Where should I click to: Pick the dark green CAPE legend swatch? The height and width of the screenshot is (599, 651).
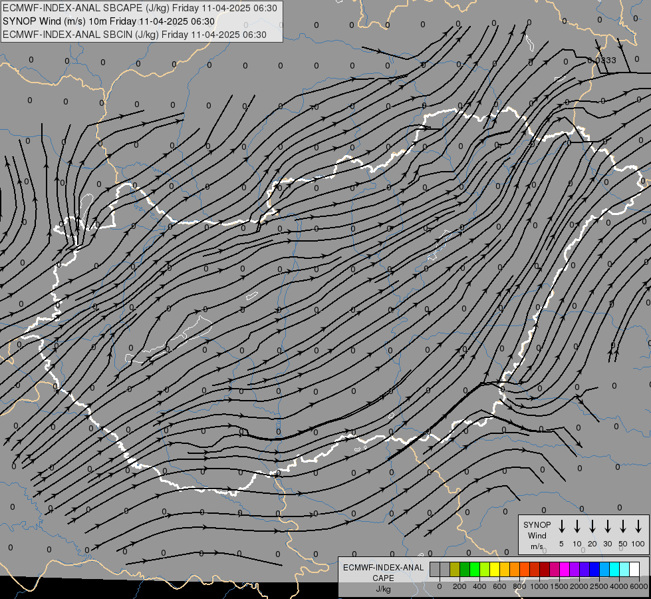(465, 569)
